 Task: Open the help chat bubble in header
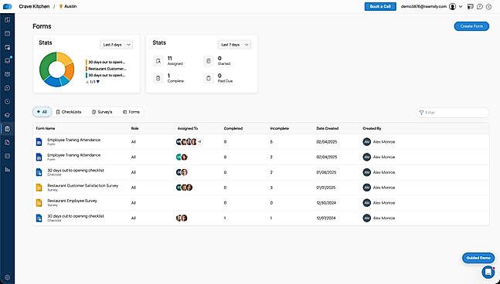(480, 6)
